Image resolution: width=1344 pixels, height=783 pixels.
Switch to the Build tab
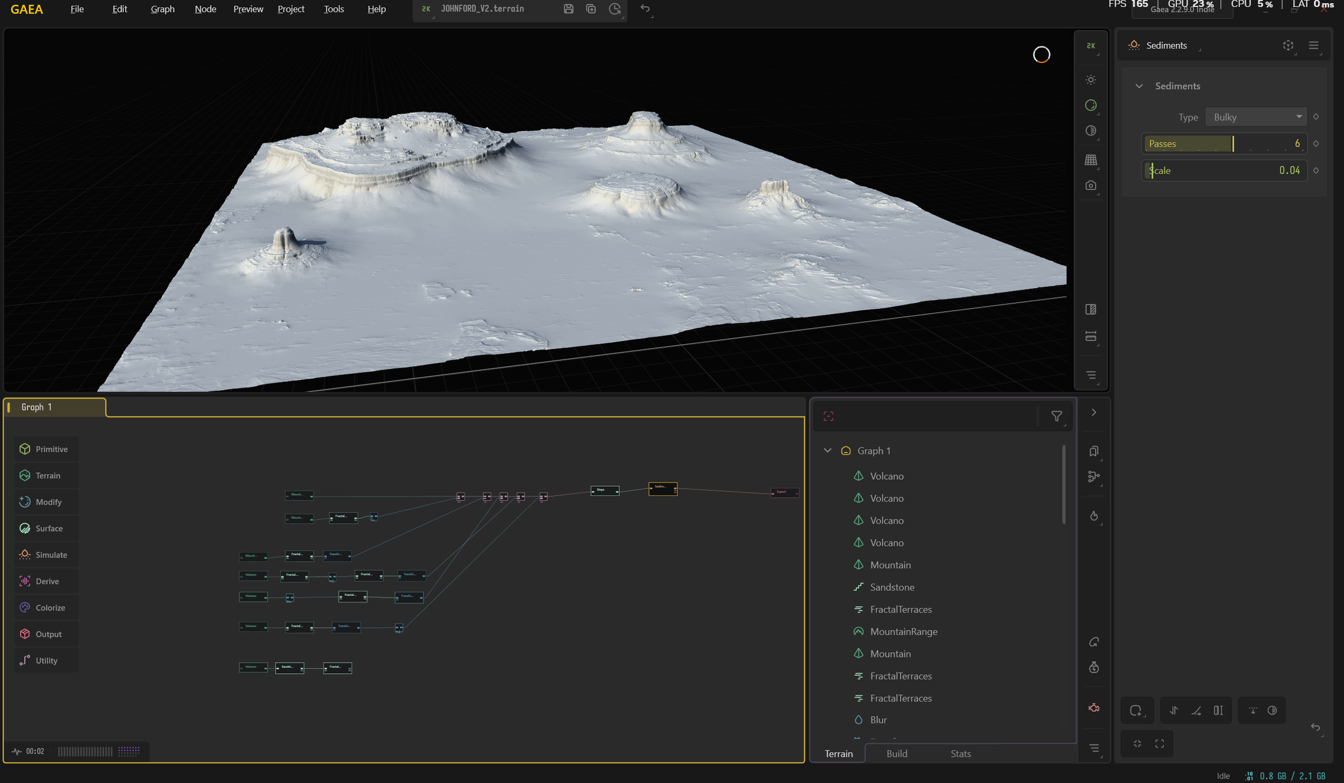(896, 753)
